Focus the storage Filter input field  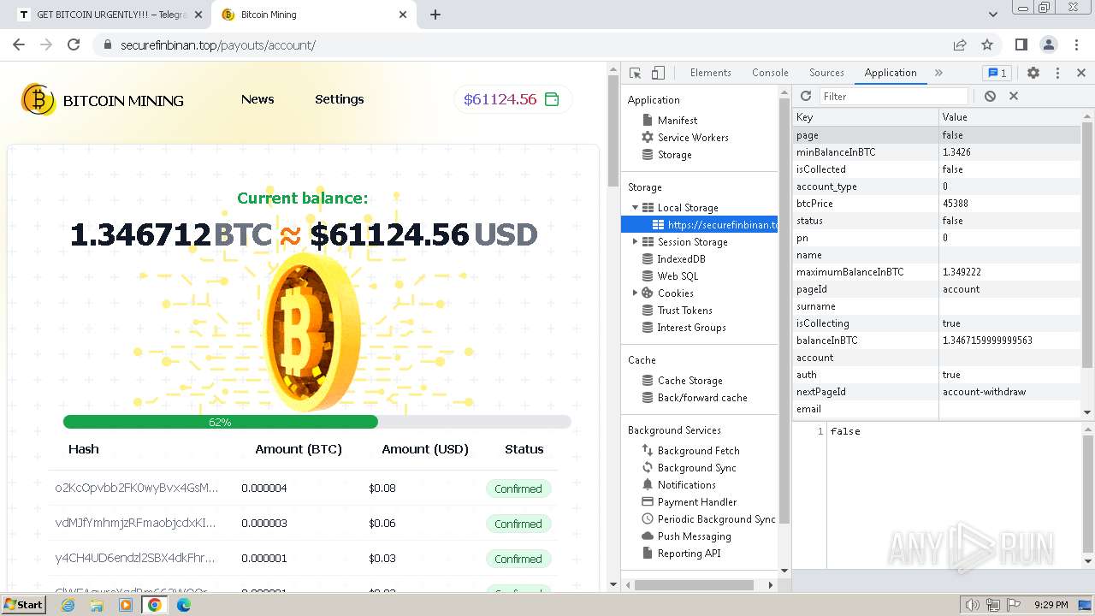[894, 97]
